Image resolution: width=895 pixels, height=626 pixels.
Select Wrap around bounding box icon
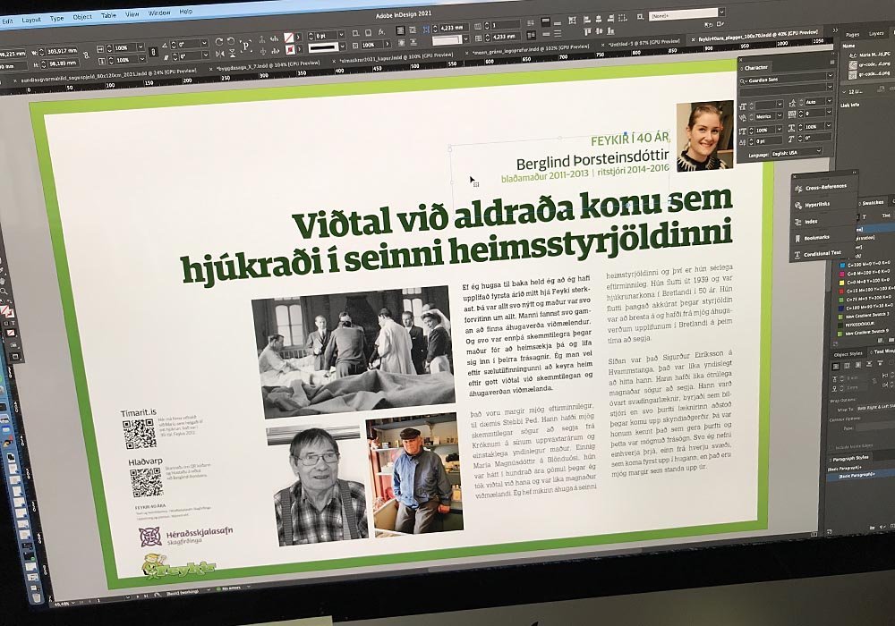(847, 366)
